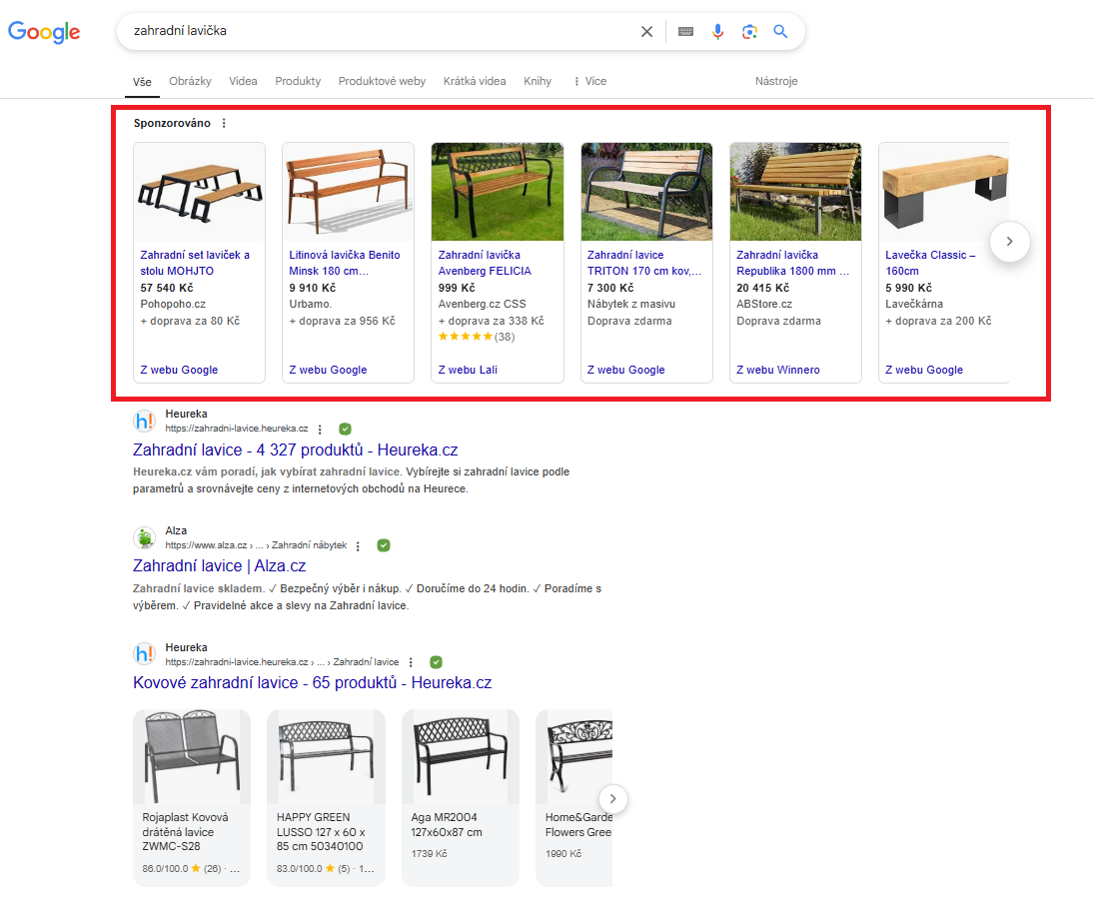Open Google Lens image search icon

[749, 31]
